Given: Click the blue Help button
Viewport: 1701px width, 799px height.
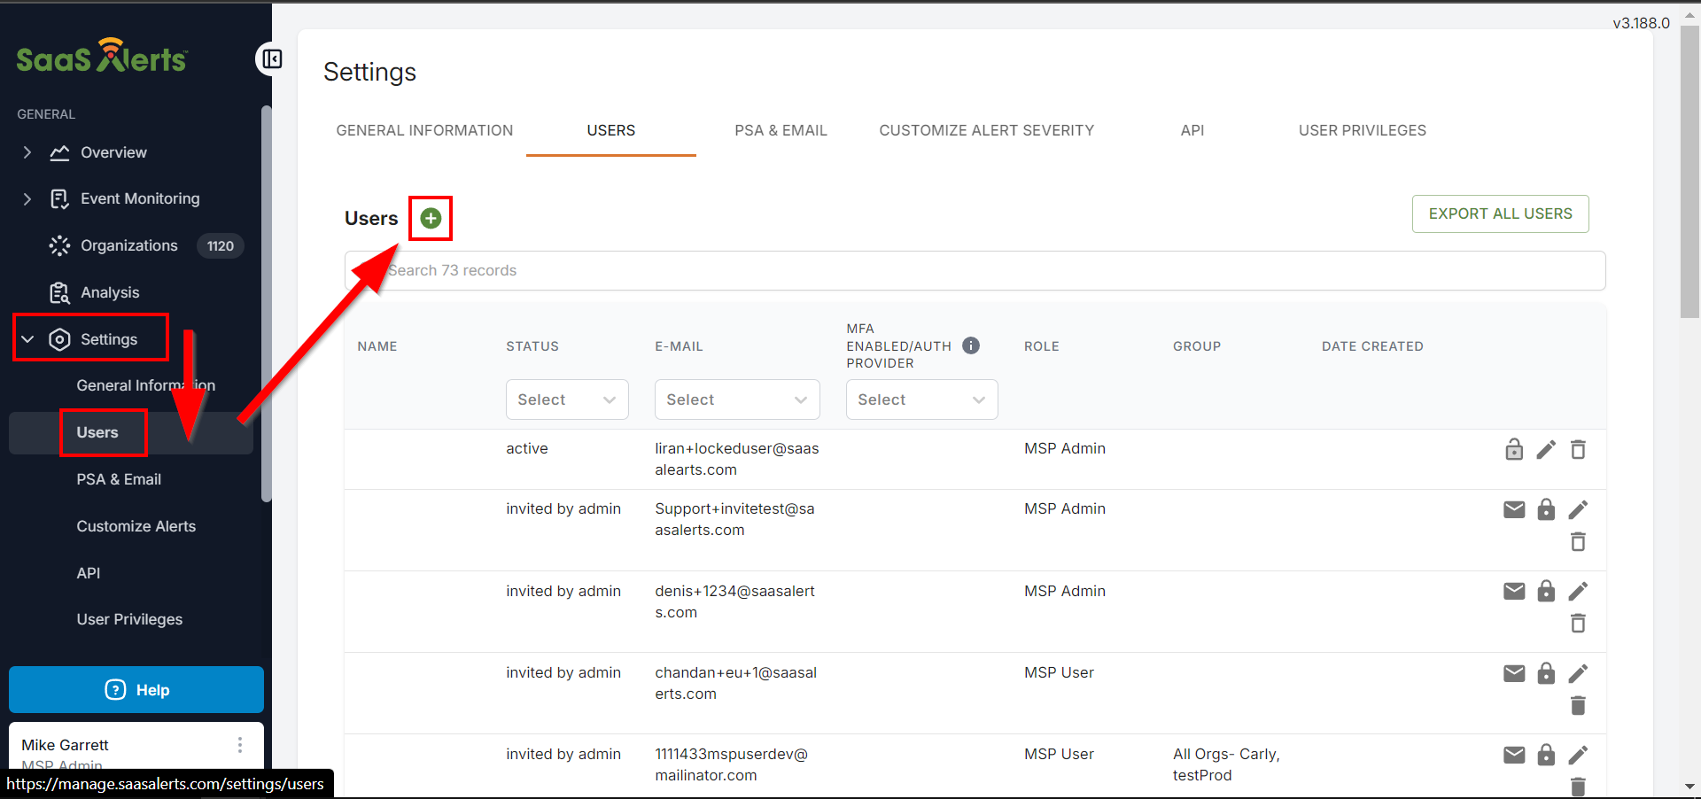Looking at the screenshot, I should click(x=136, y=690).
